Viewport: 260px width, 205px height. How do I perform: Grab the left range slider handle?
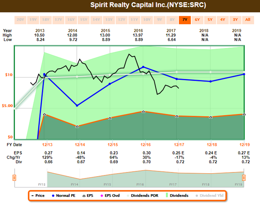(14, 178)
